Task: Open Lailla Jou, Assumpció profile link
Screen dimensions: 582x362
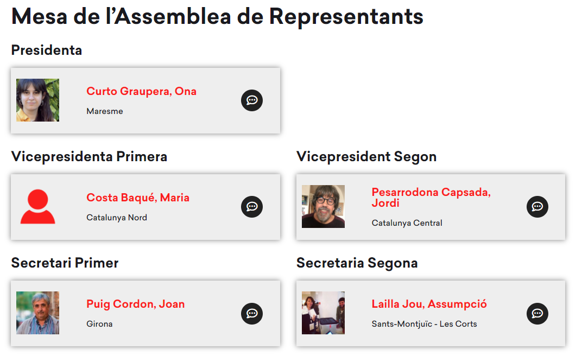Action: pyautogui.click(x=429, y=304)
